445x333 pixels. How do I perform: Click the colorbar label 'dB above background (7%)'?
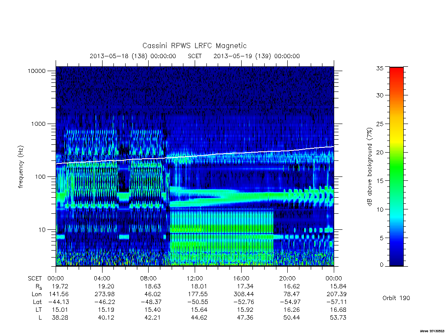(369, 167)
